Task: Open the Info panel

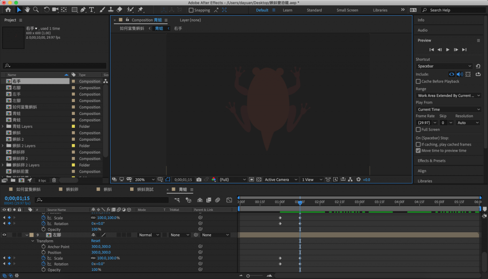Action: click(421, 20)
